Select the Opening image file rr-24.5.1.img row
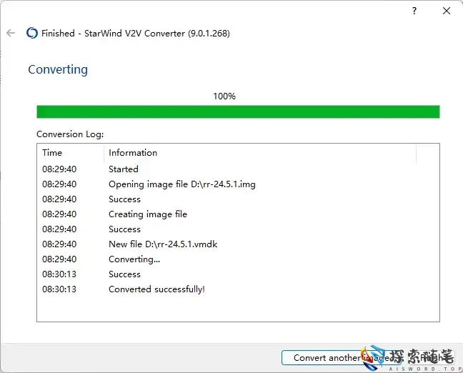This screenshot has height=373, width=463. tap(181, 184)
